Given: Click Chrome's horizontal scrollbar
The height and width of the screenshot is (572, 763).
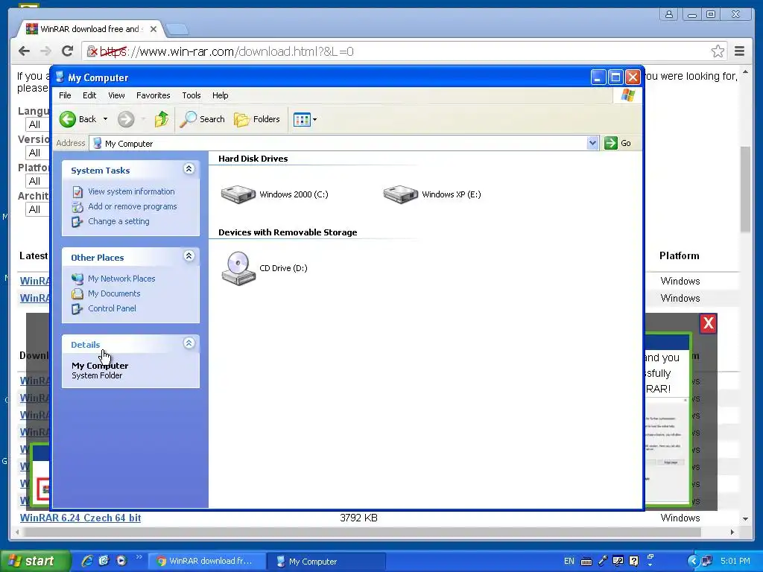Looking at the screenshot, I should (x=363, y=532).
